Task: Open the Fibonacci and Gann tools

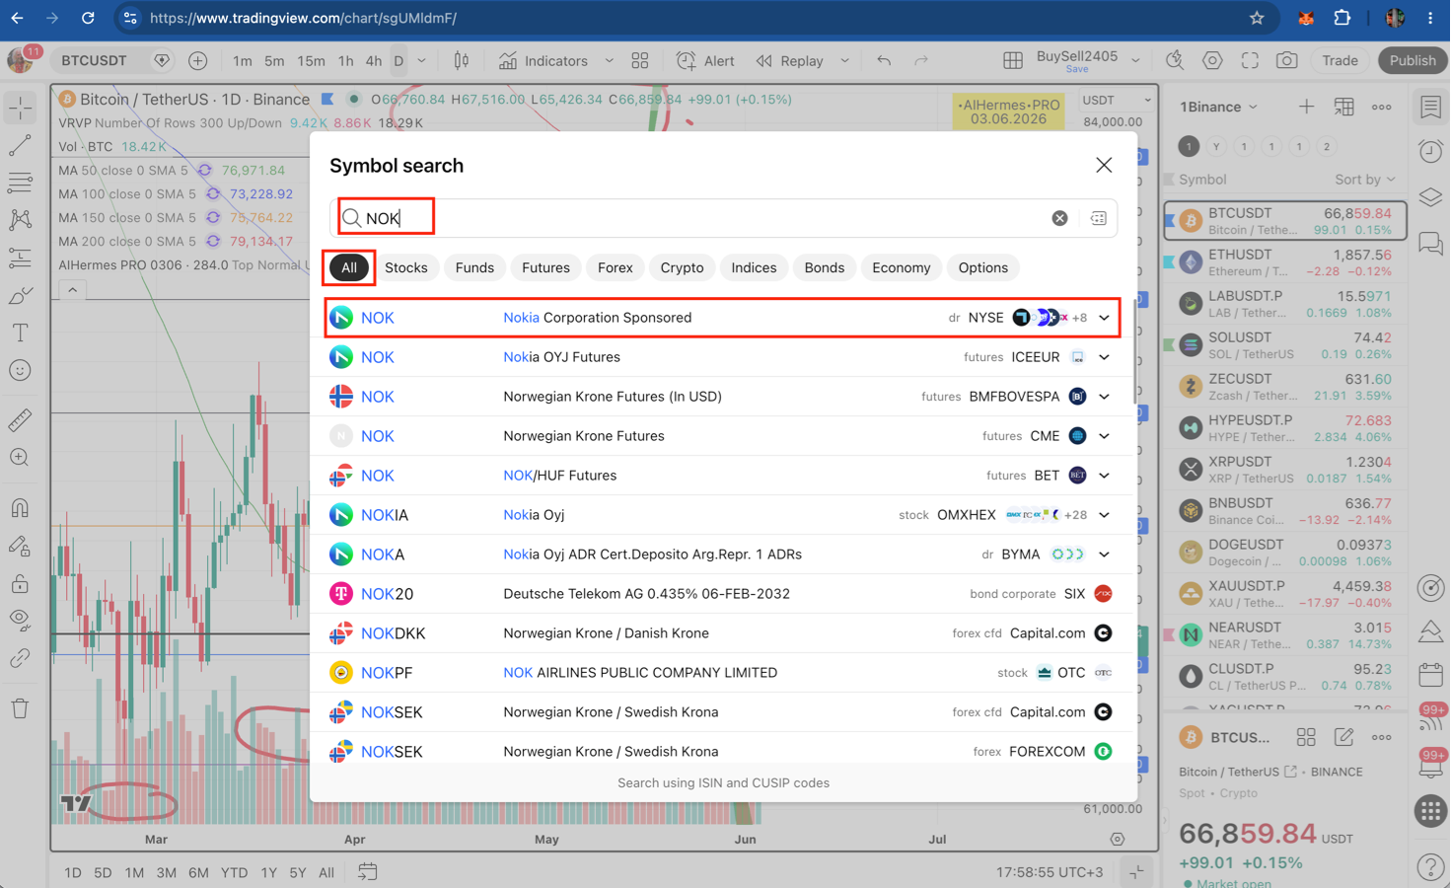Action: tap(20, 183)
